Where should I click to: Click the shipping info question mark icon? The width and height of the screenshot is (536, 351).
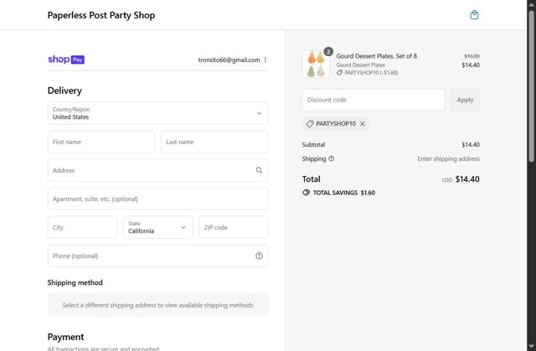point(332,158)
